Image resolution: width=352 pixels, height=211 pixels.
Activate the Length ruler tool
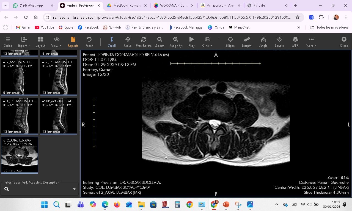[247, 42]
